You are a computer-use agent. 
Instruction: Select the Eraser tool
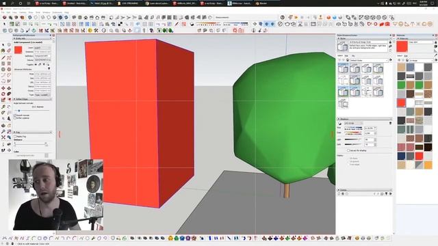9,51
